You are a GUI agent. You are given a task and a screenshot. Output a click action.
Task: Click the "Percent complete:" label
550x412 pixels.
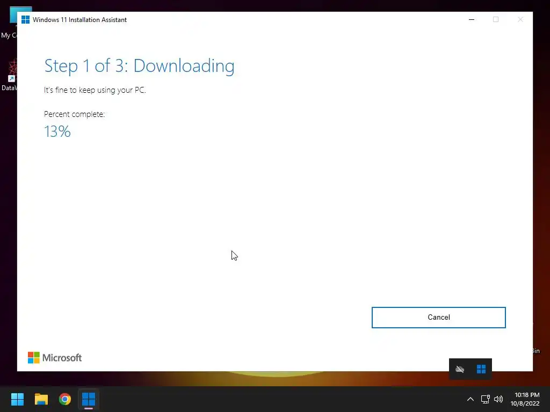tap(74, 114)
